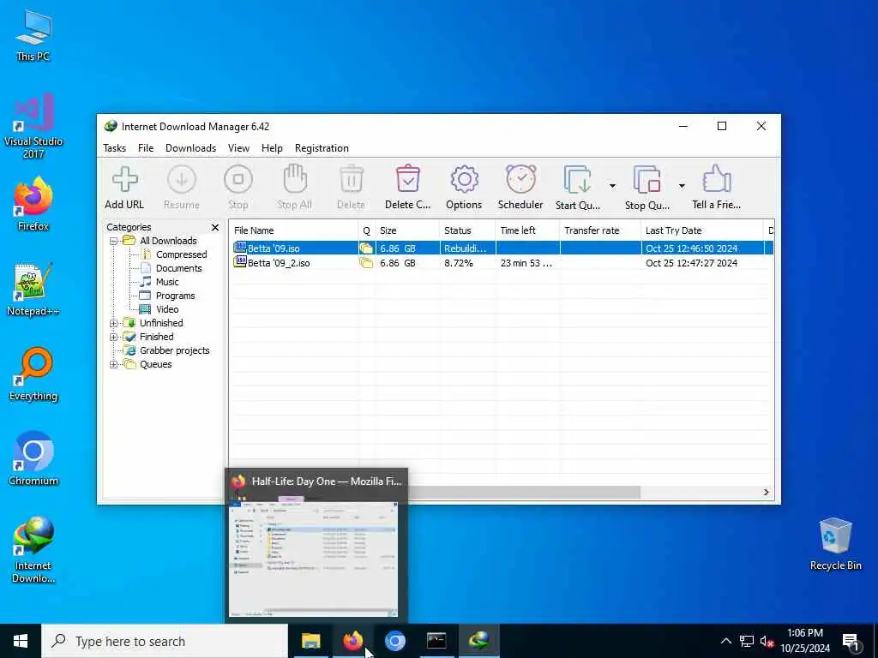Select the Chromium desktop shortcut
Viewport: 878px width, 658px height.
pyautogui.click(x=33, y=459)
